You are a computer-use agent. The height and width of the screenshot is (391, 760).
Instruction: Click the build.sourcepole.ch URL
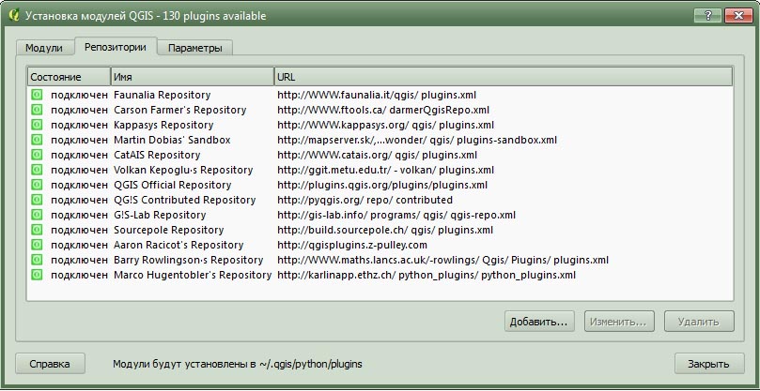tap(385, 230)
